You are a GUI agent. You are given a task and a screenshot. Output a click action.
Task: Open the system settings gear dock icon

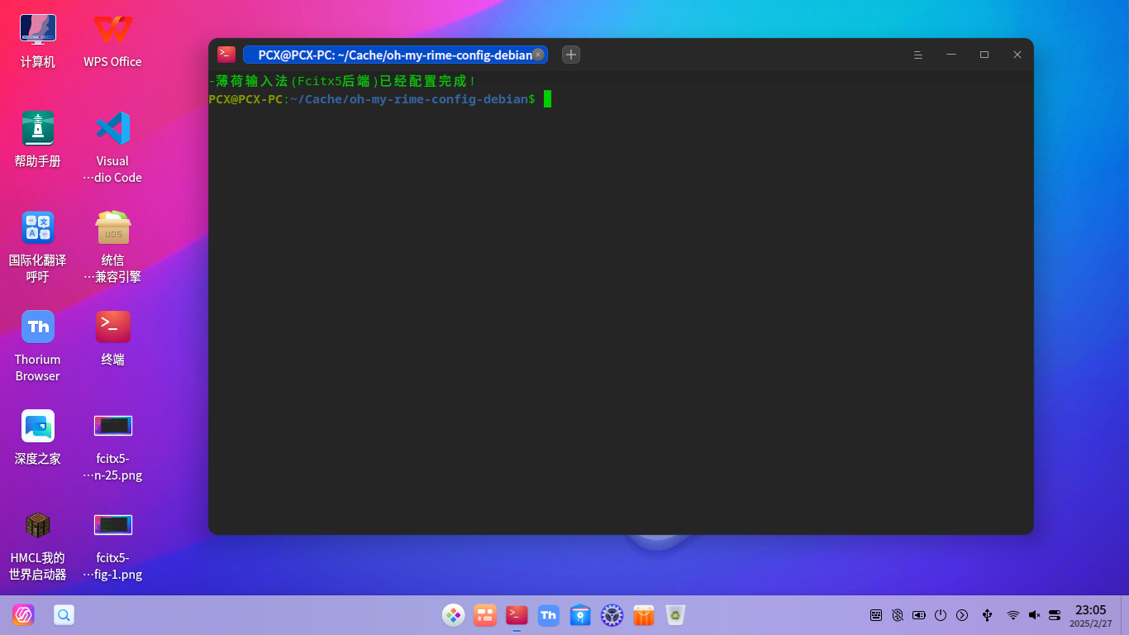coord(612,615)
